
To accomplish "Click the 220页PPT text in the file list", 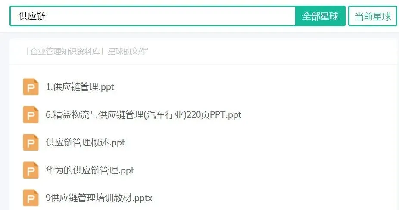I will click(x=206, y=115).
